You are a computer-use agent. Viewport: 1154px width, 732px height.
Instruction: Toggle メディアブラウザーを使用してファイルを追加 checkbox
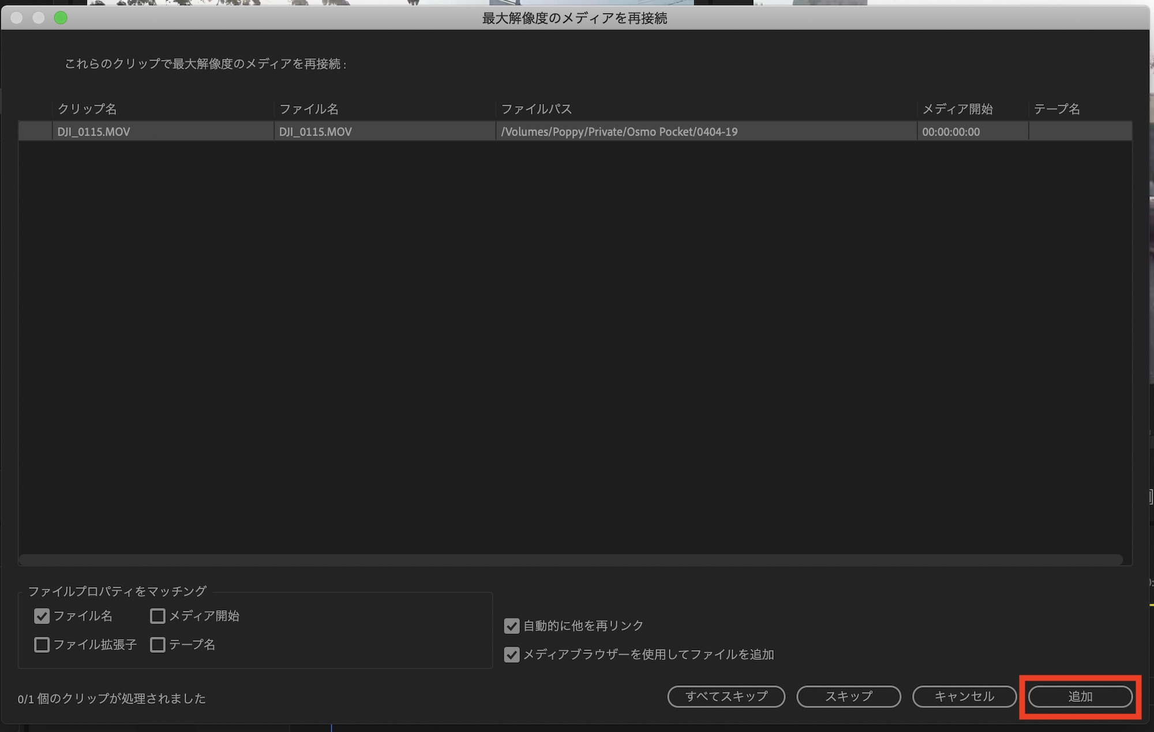click(x=511, y=655)
